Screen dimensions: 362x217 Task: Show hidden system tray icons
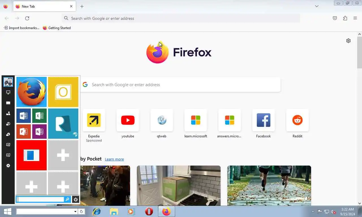[x=313, y=212]
